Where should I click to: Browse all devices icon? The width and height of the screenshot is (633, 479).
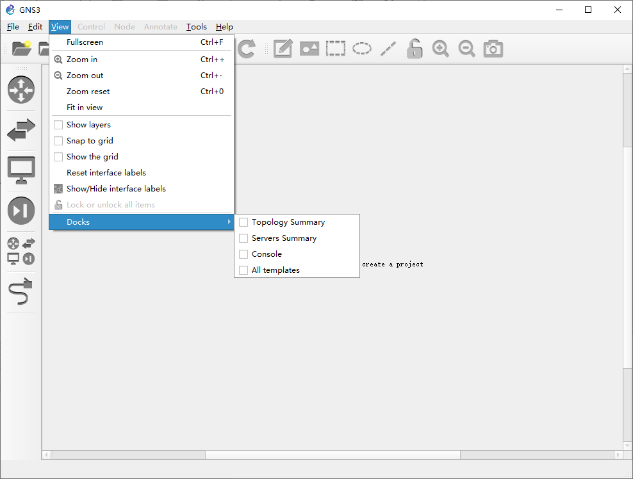(21, 251)
